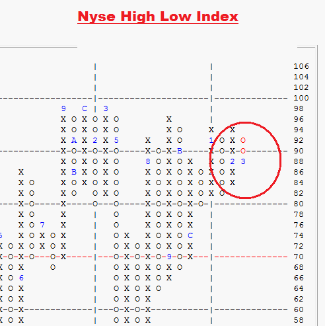Select the 80 scale value
The image size is (325, 326).
(x=299, y=204)
